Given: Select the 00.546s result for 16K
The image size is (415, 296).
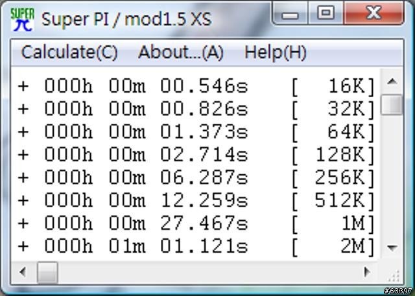Looking at the screenshot, I should point(196,86).
